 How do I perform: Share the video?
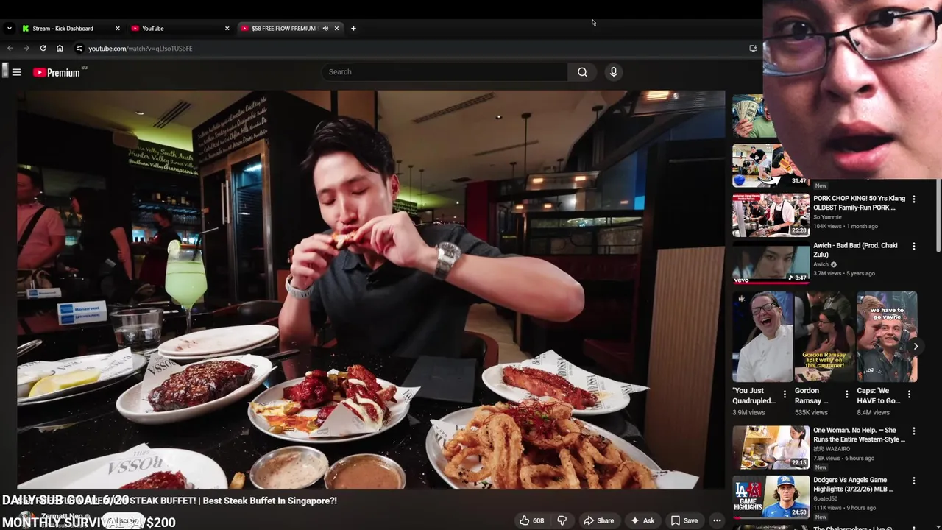tap(598, 520)
